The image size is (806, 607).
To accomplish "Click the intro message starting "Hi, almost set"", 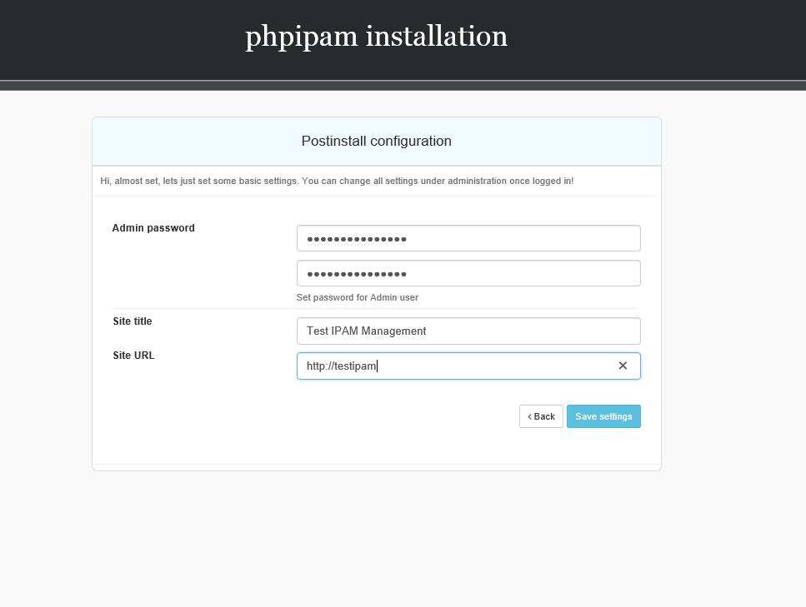I will click(x=337, y=182).
